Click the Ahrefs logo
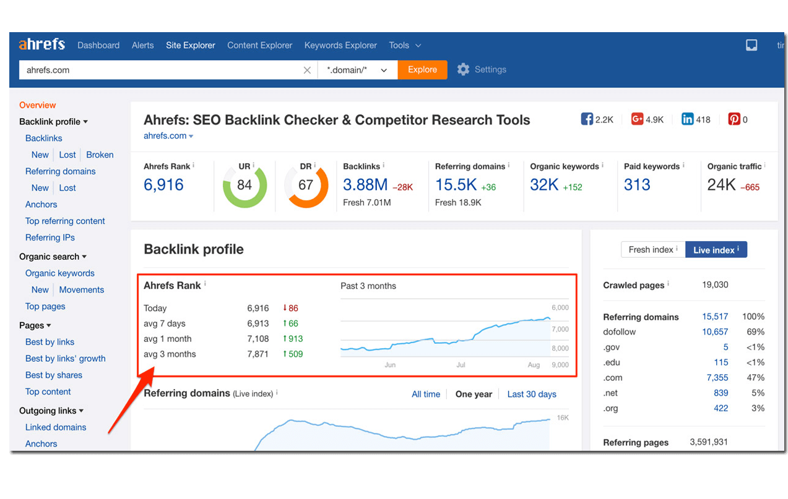This screenshot has height=499, width=788. click(41, 45)
